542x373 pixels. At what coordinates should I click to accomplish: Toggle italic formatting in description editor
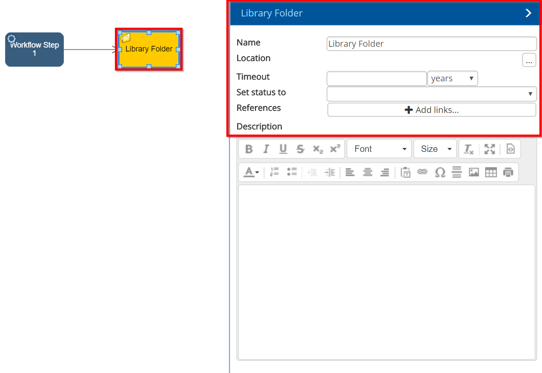(266, 149)
